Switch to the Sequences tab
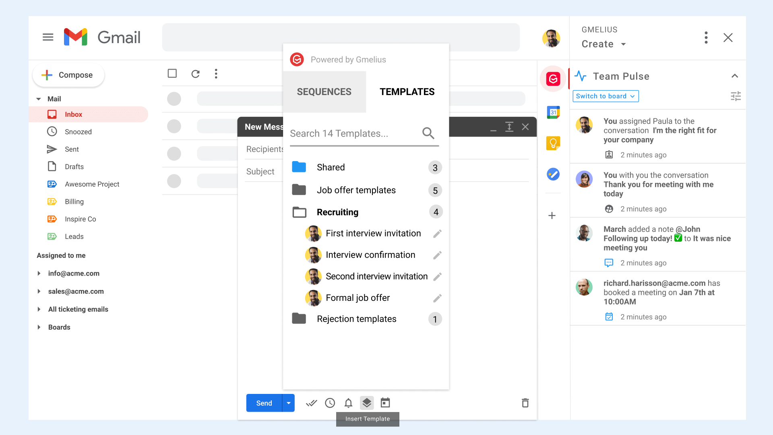The image size is (773, 435). click(x=324, y=92)
